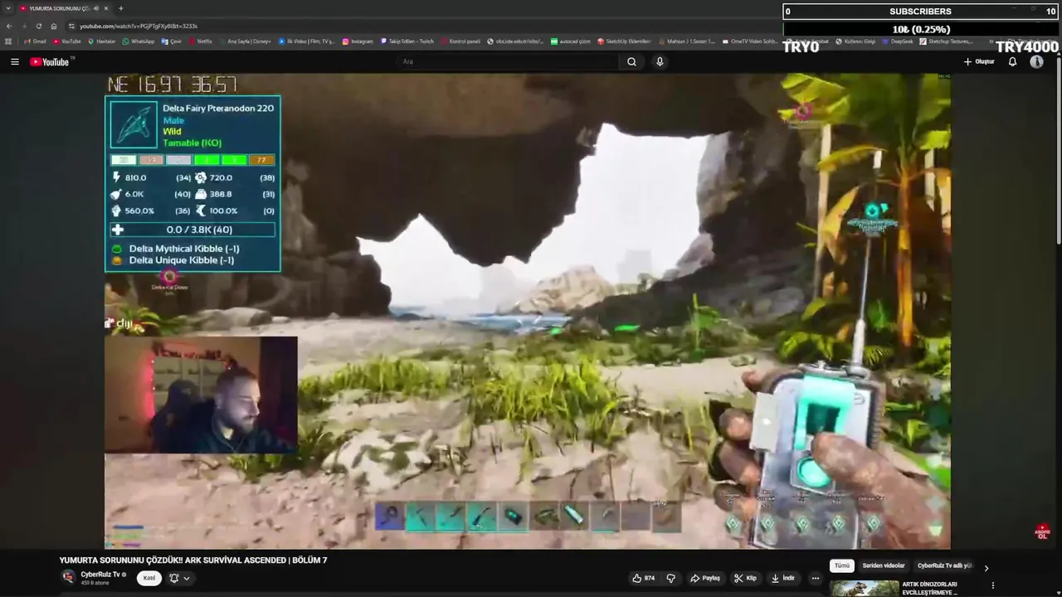Click the browser address bar URL
The height and width of the screenshot is (597, 1062).
coord(138,26)
